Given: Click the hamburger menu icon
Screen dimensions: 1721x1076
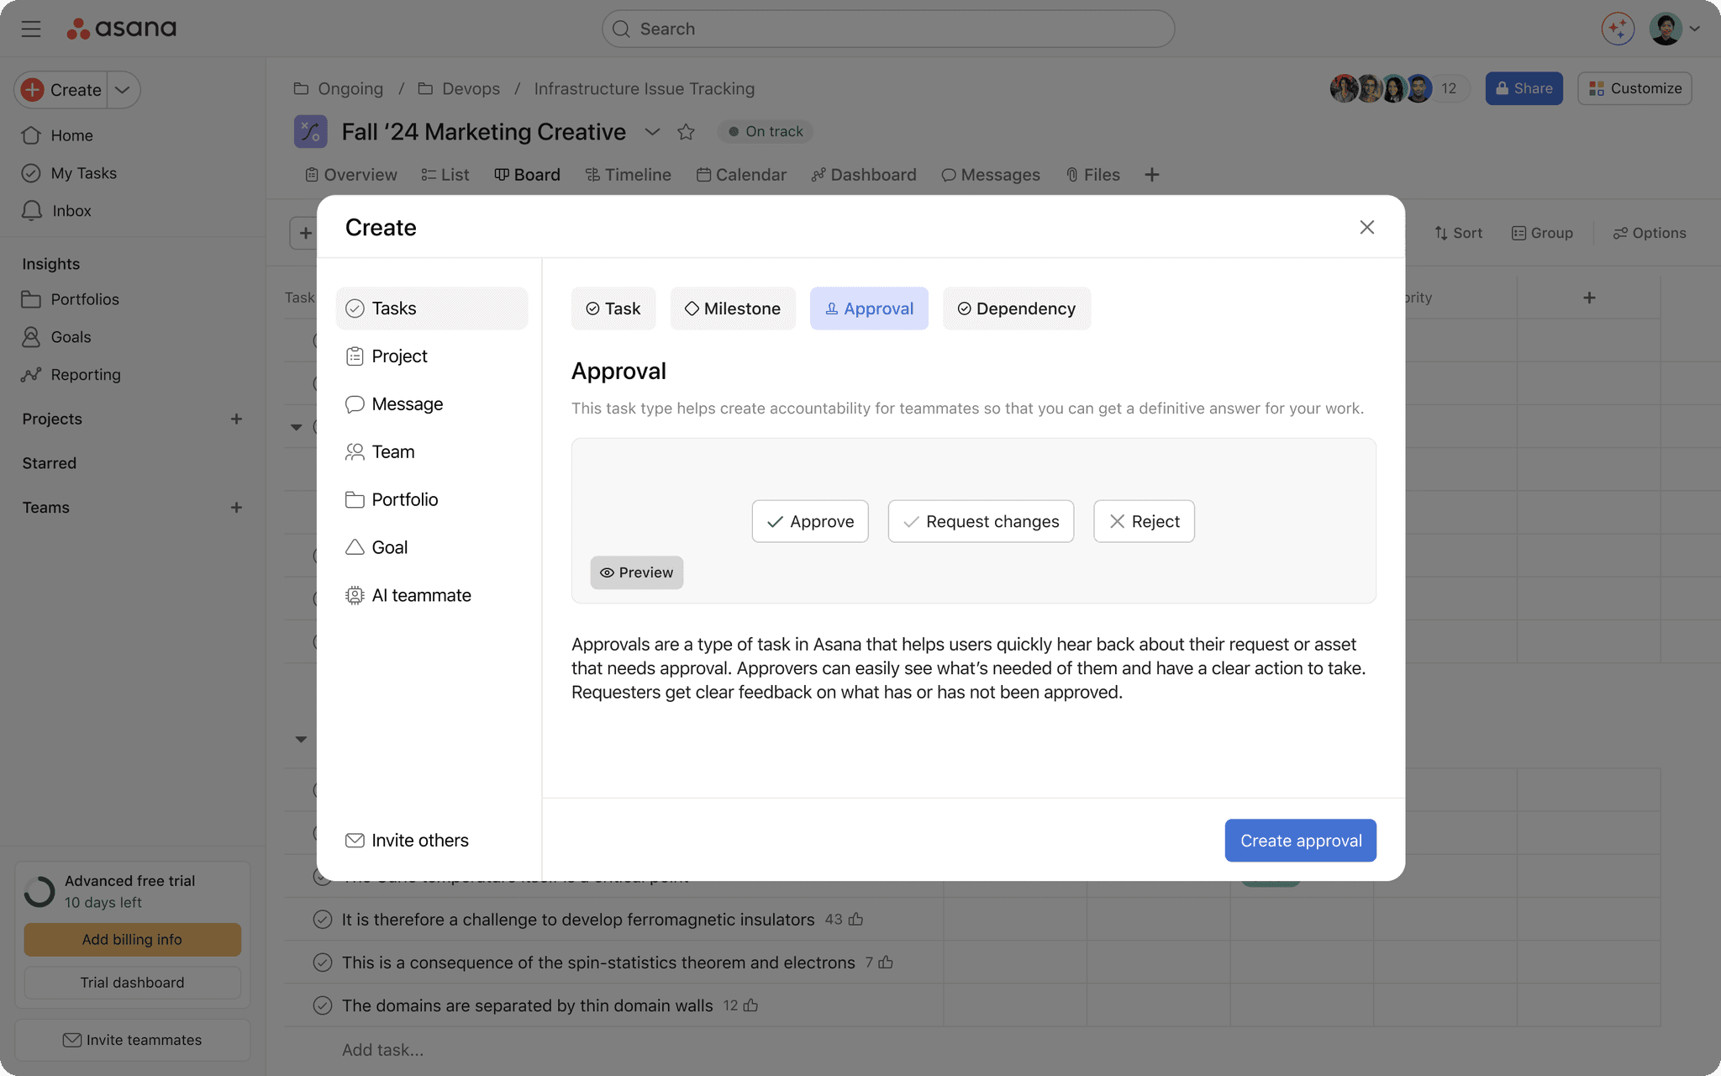Looking at the screenshot, I should 31,29.
